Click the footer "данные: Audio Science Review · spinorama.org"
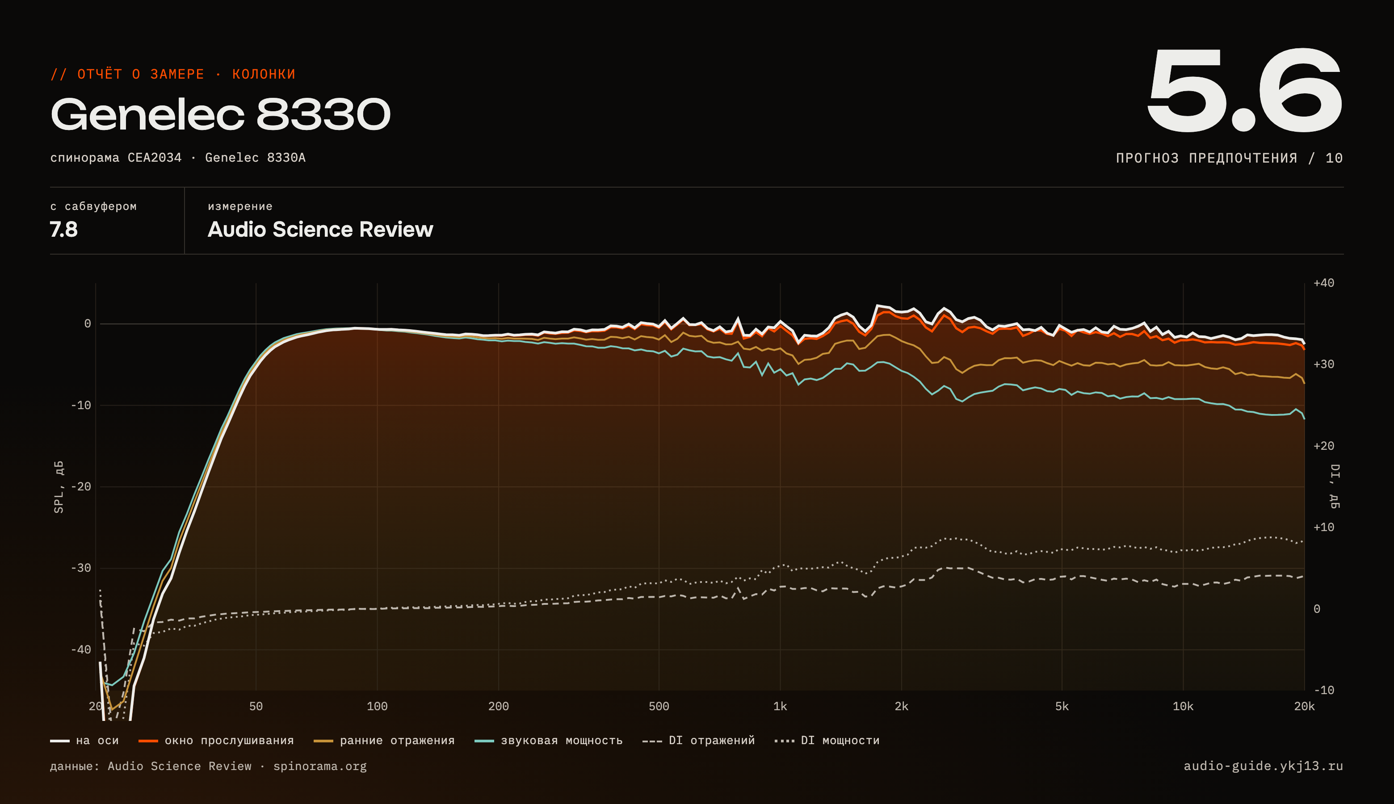The width and height of the screenshot is (1394, 804). [x=208, y=766]
